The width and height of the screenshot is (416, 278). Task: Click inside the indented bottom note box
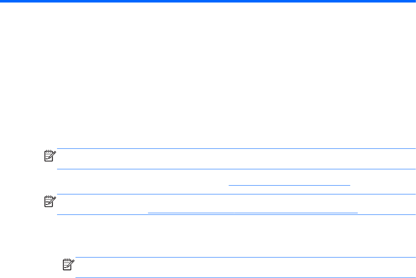coord(243,268)
